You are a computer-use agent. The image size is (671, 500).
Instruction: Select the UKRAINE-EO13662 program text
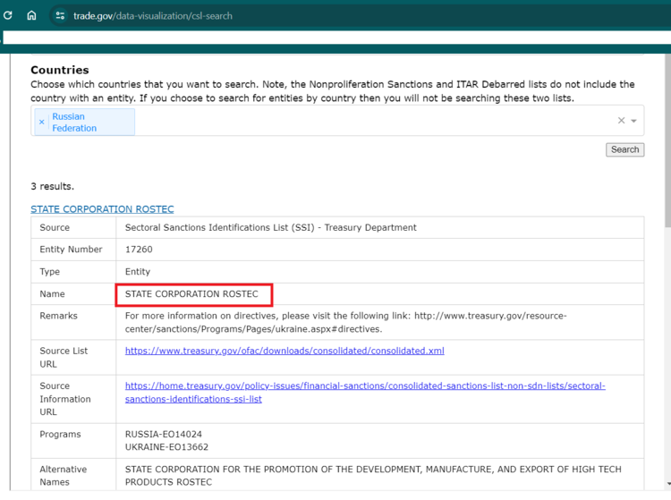166,447
